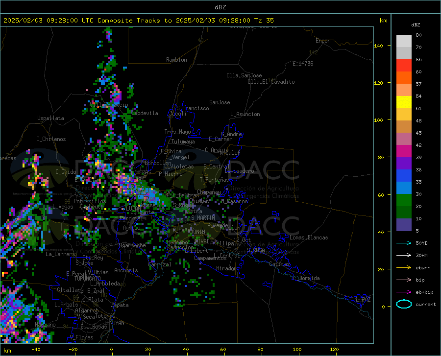
Task: Click the cyan 50YD track arrow
Action: pos(404,243)
